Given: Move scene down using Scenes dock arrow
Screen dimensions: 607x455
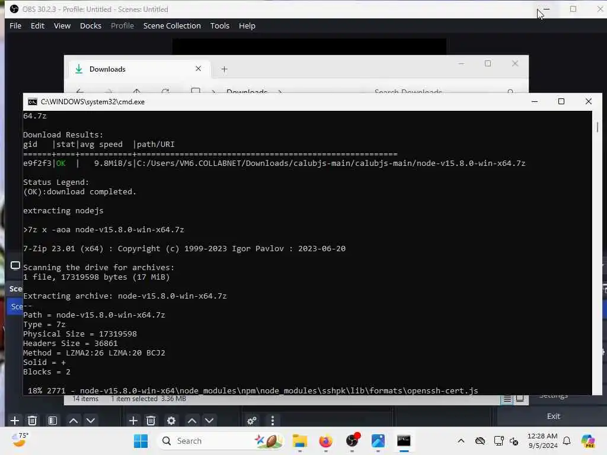Looking at the screenshot, I should tap(91, 421).
